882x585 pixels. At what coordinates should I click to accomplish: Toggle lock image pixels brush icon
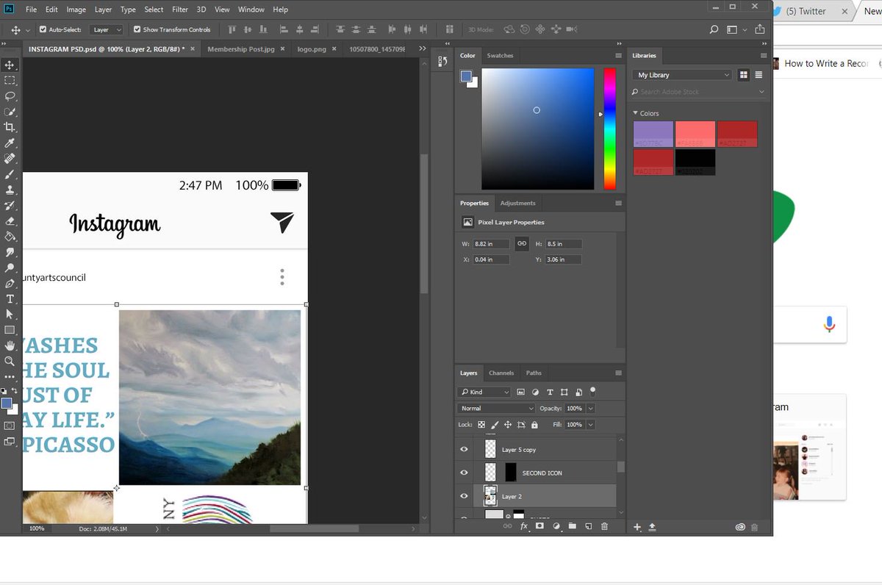pos(495,425)
